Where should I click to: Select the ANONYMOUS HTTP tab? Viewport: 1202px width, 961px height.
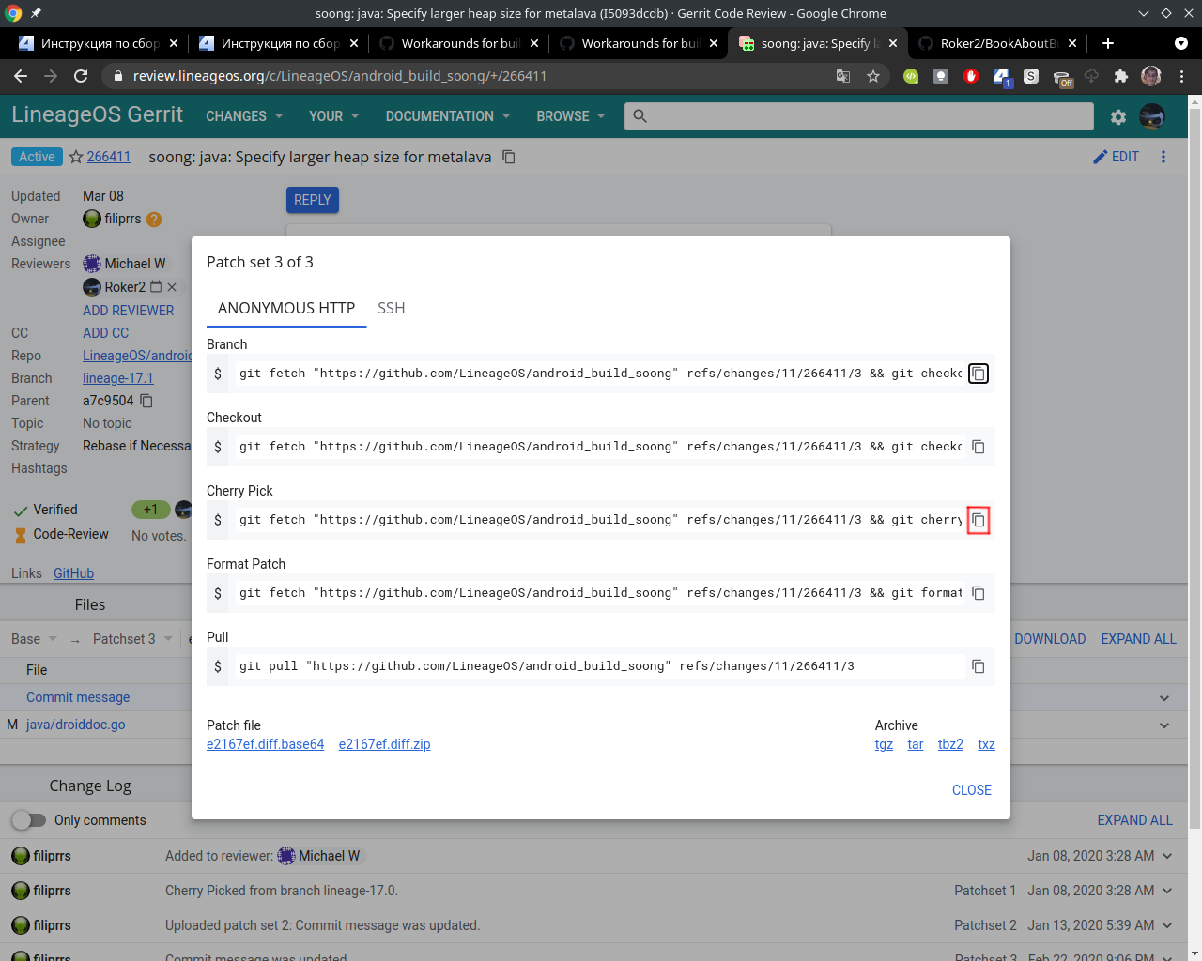click(286, 308)
